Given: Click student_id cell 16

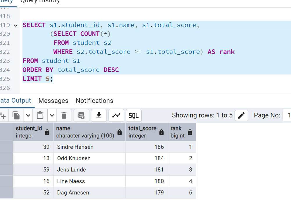Looking at the screenshot, I should pyautogui.click(x=33, y=181).
